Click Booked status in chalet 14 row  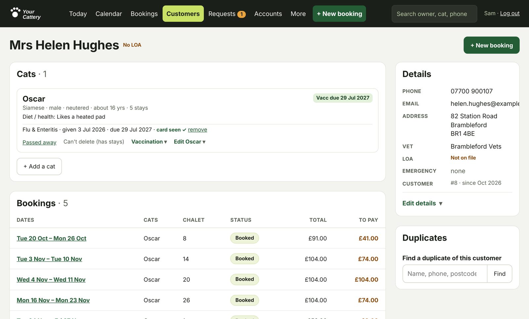(245, 259)
